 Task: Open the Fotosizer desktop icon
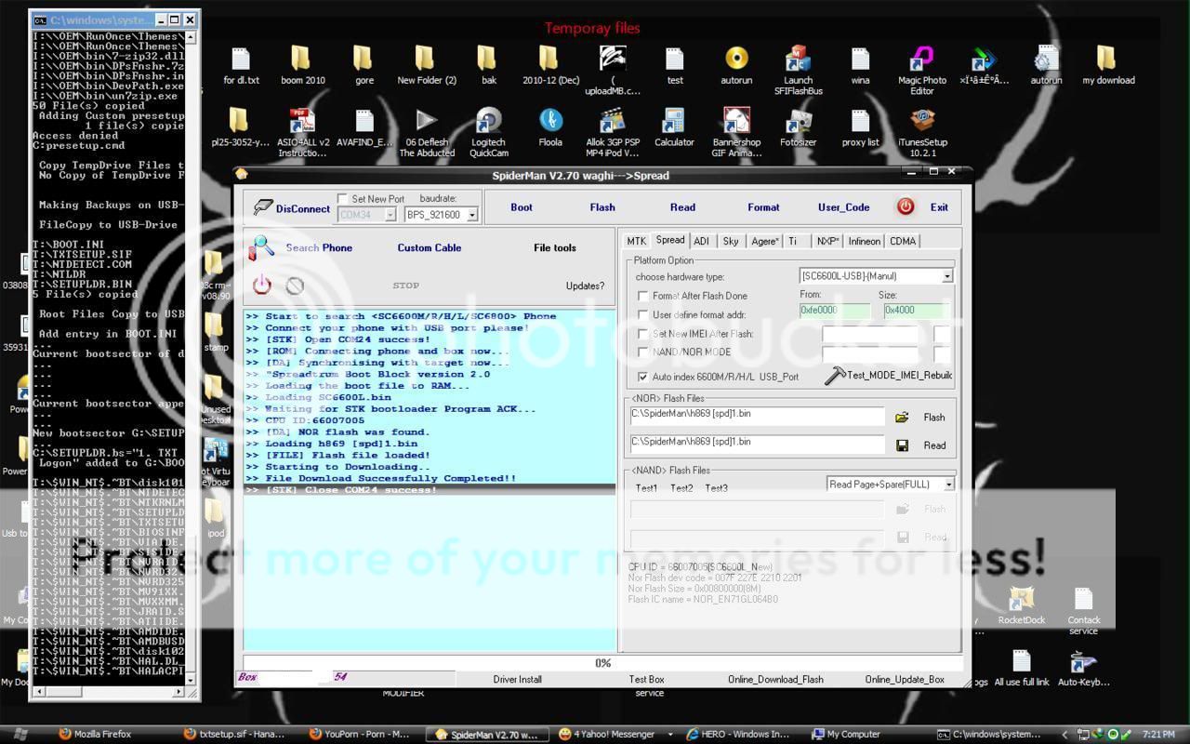tap(798, 122)
